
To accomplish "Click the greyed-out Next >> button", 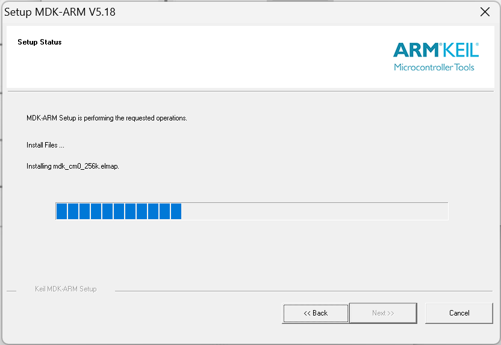I will 383,313.
